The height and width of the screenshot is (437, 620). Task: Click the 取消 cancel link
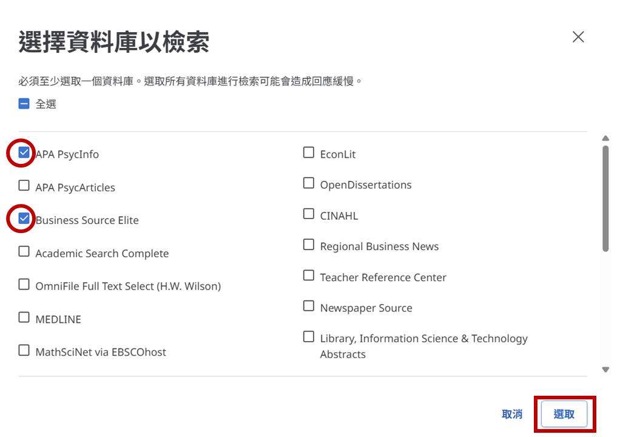pos(512,414)
